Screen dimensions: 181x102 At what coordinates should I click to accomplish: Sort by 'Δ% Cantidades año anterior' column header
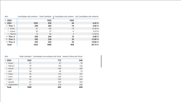tap(87, 16)
